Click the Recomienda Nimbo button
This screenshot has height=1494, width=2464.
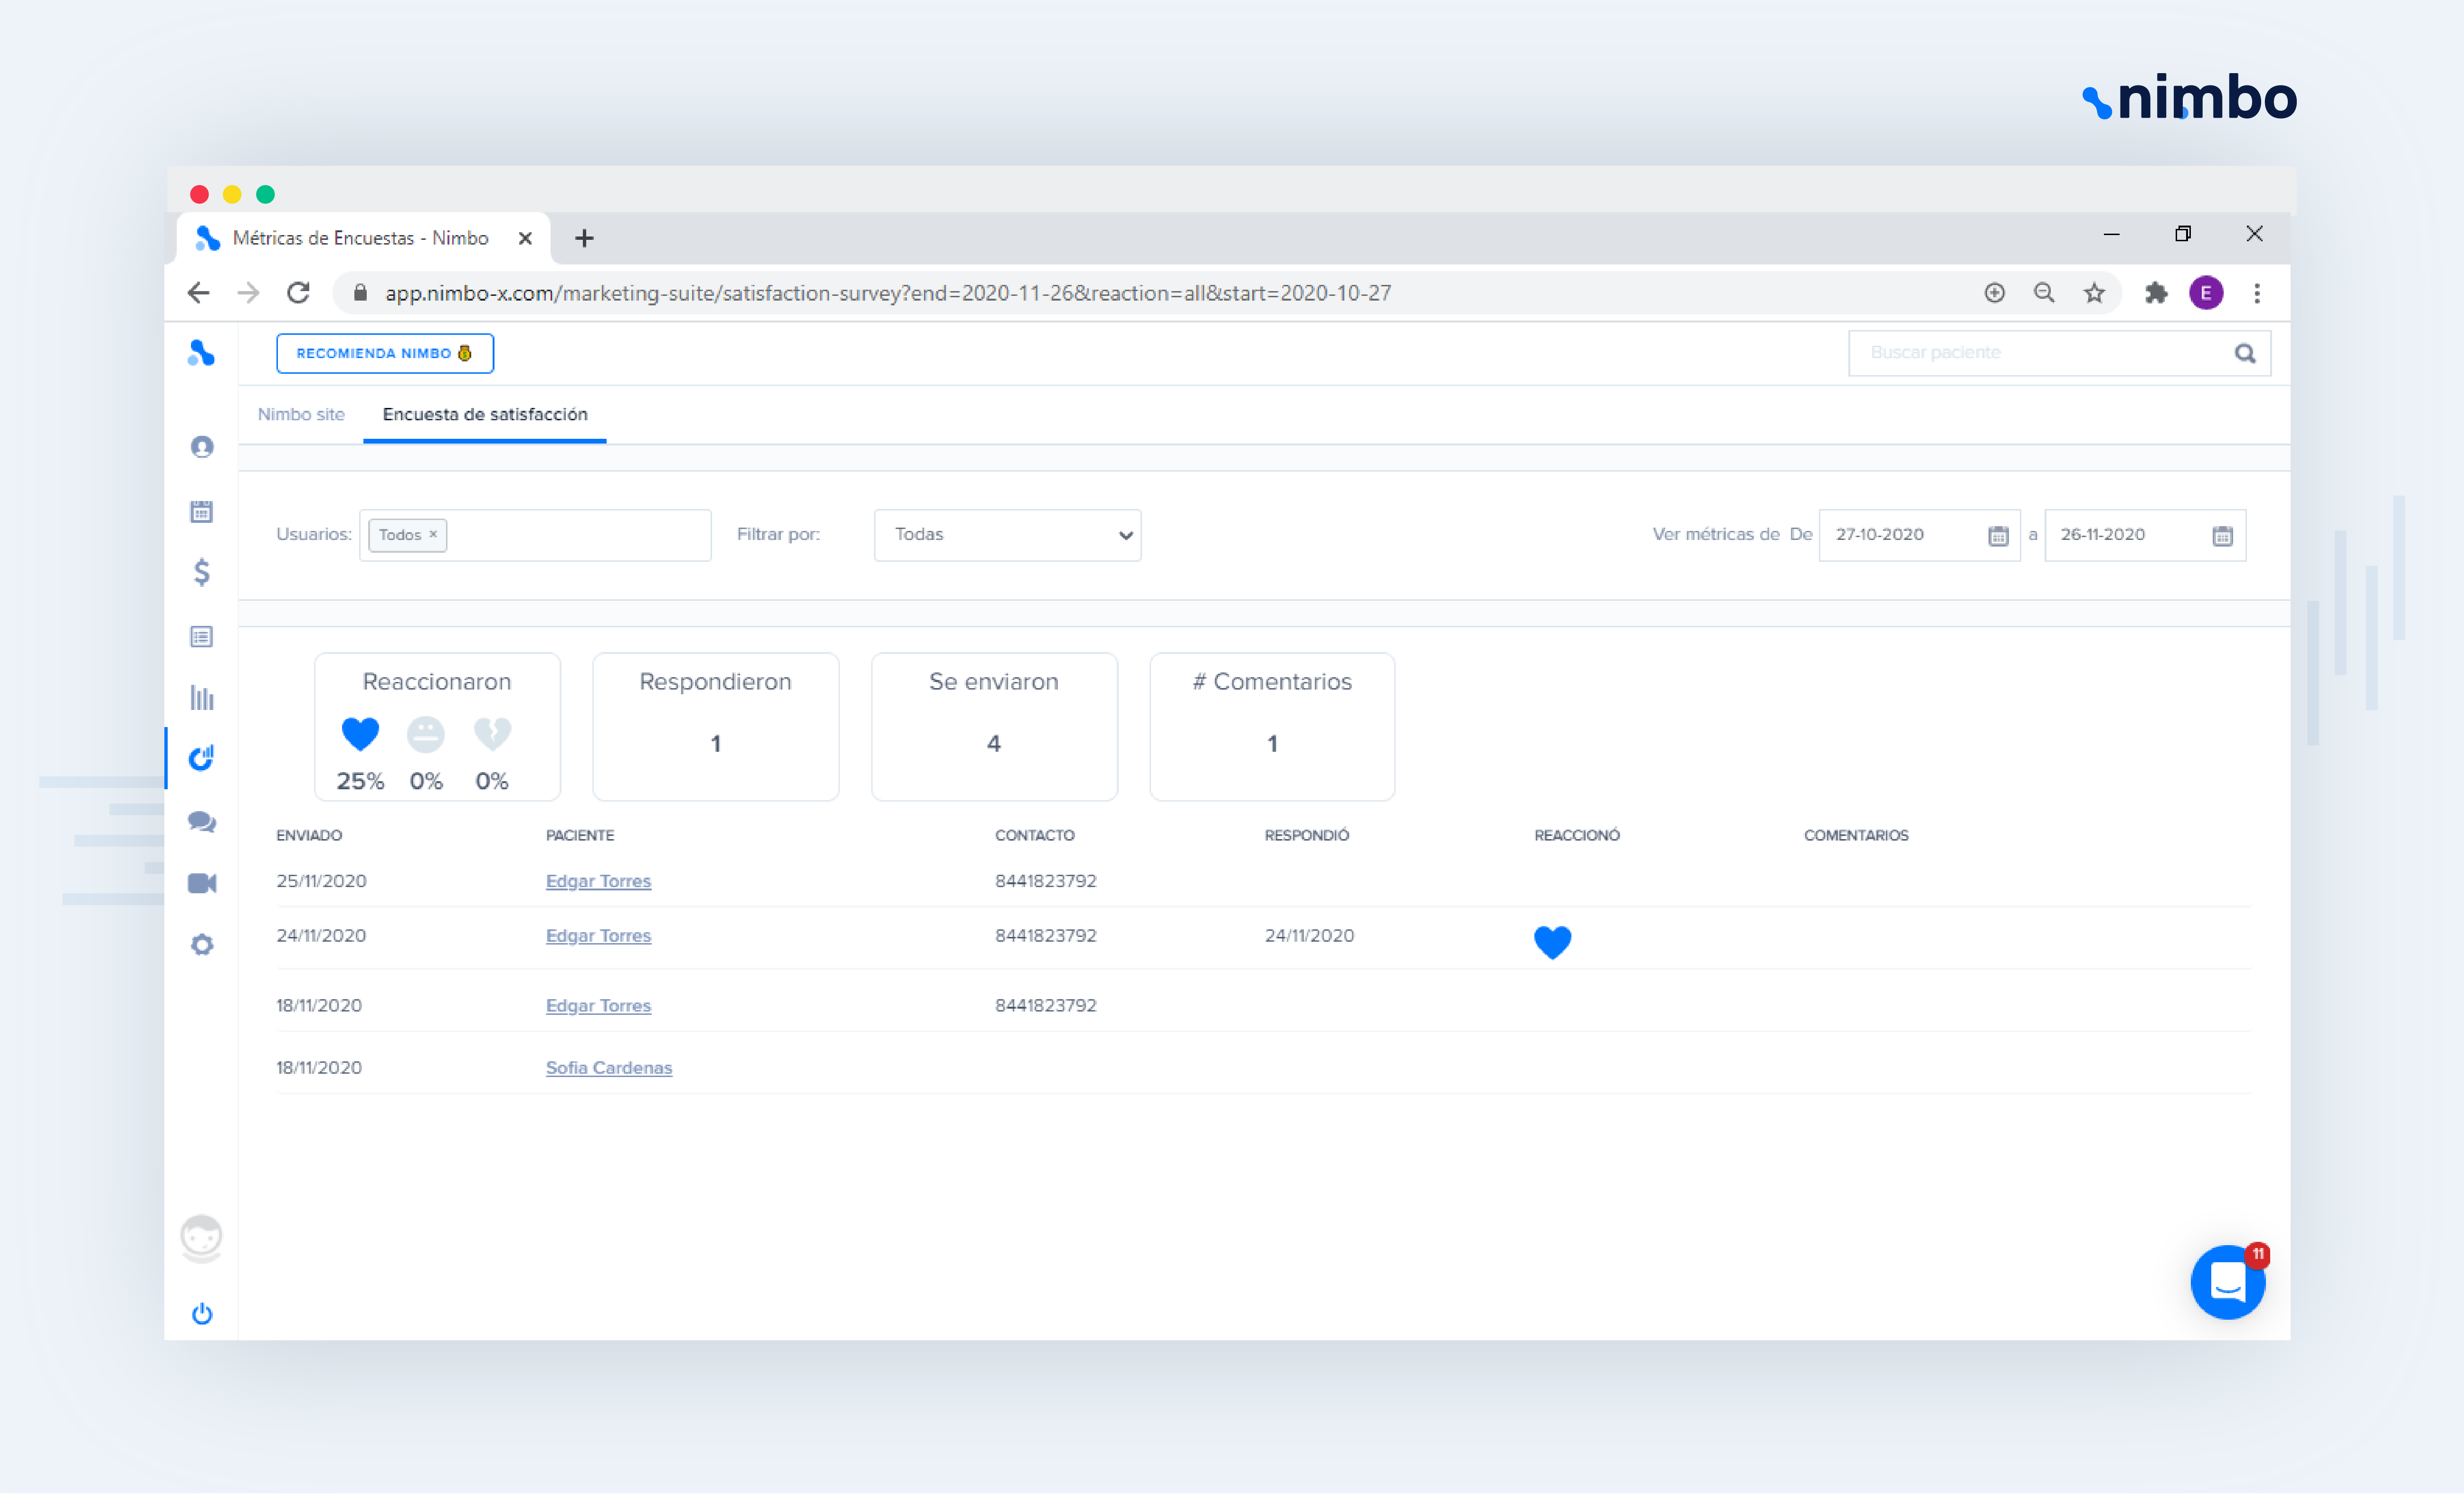tap(384, 353)
